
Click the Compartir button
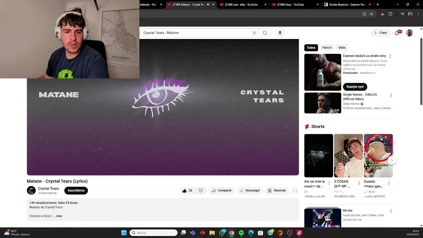coord(221,190)
